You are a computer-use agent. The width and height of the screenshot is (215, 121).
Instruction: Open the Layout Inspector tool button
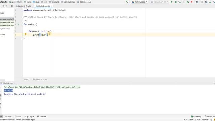[210, 117]
